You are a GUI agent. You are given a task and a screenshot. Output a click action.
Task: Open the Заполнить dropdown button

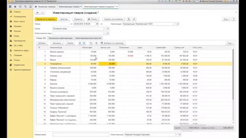[57, 43]
